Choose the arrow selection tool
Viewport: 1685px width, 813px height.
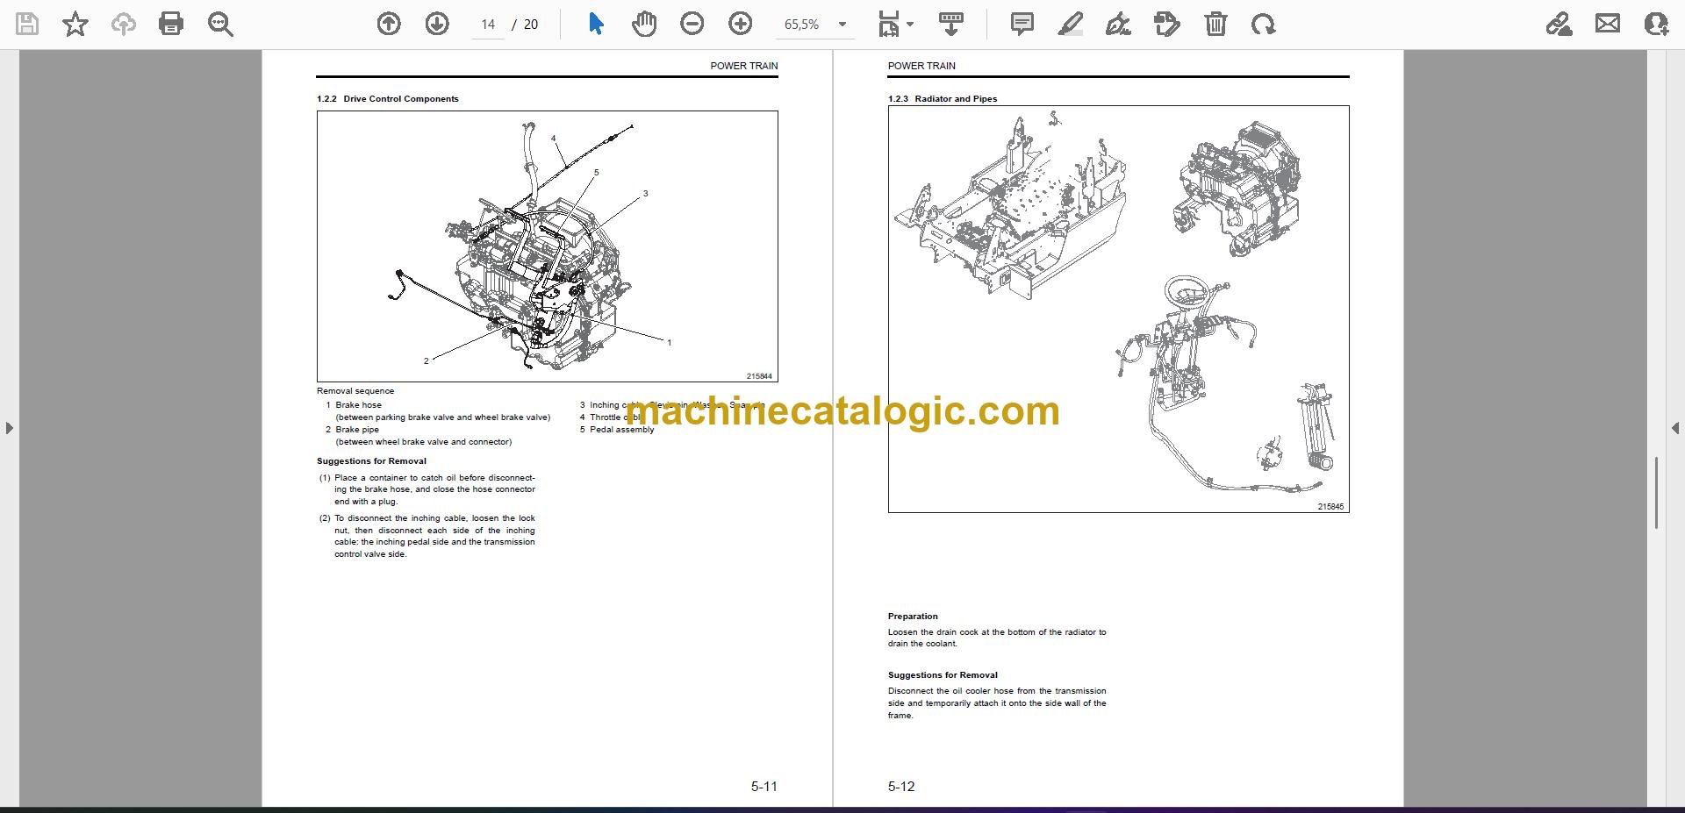tap(596, 24)
